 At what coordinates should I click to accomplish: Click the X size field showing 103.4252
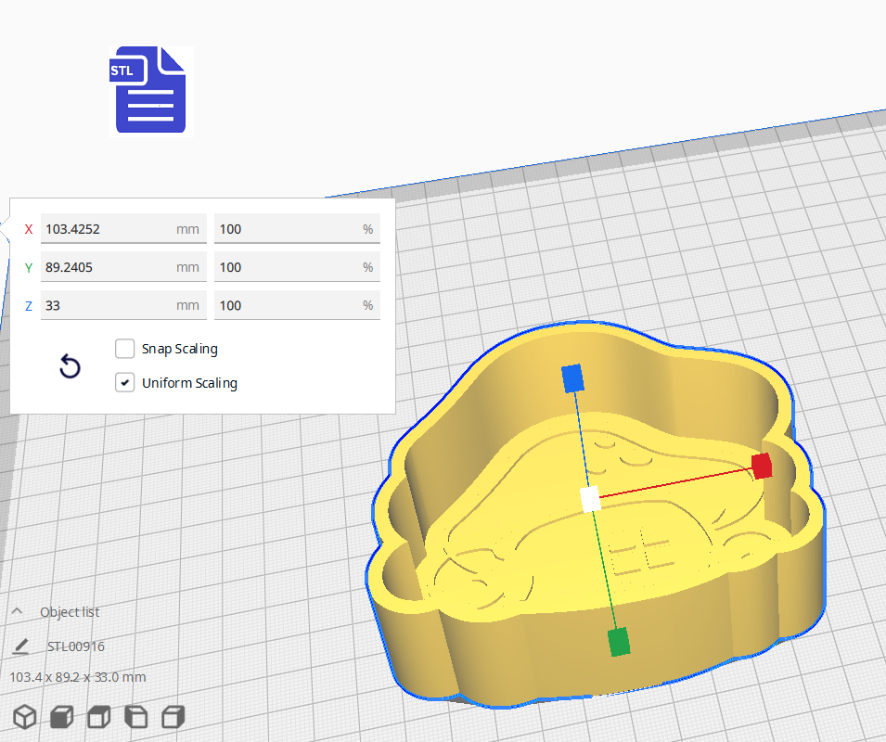pyautogui.click(x=107, y=229)
